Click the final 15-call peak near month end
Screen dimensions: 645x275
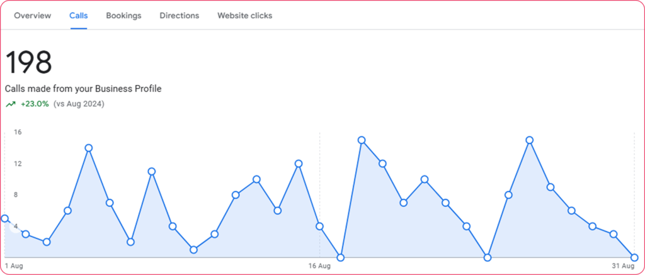530,140
